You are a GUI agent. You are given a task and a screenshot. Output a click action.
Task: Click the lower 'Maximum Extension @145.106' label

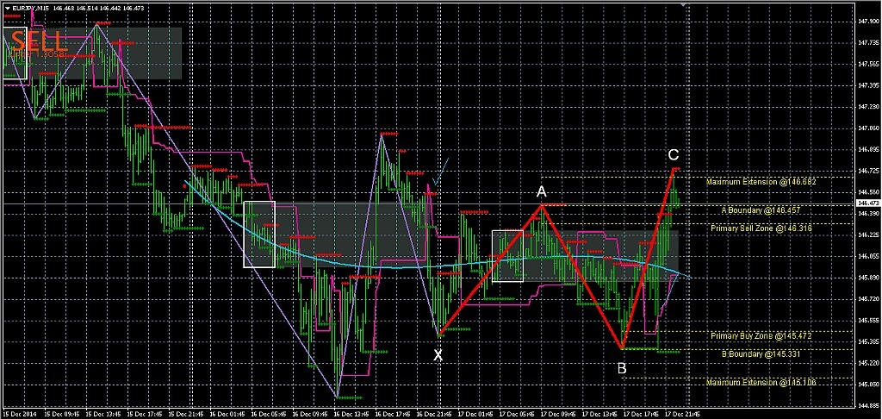(761, 383)
